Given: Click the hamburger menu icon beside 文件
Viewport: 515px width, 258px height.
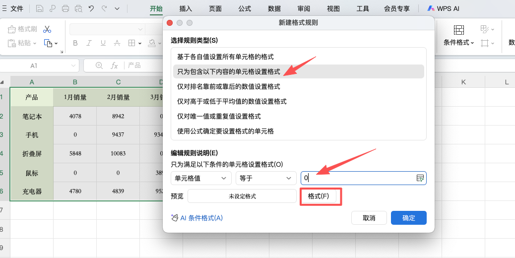Looking at the screenshot, I should tap(4, 8).
